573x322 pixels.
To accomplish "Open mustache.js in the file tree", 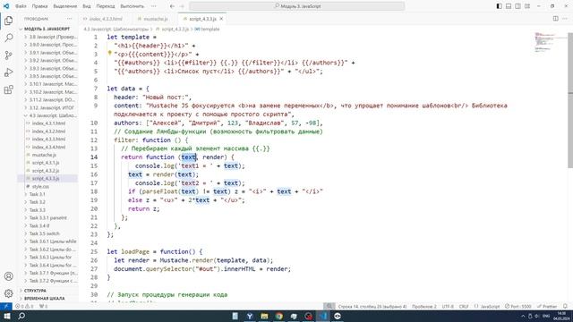I will (x=44, y=155).
